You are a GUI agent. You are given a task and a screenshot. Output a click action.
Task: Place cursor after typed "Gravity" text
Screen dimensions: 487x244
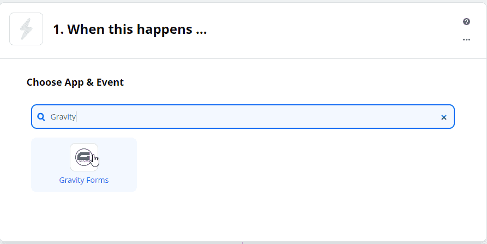pos(76,117)
